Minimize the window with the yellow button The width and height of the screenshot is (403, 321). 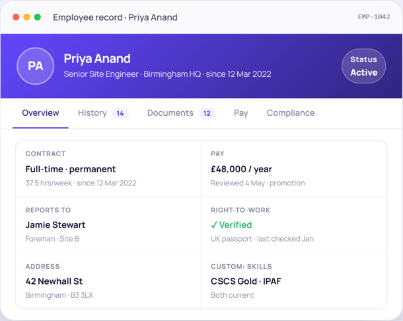(26, 17)
